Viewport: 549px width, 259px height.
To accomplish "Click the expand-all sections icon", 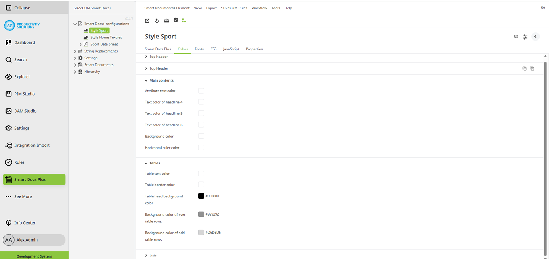I will [x=524, y=68].
